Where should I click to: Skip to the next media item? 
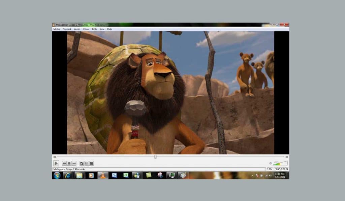pos(74,163)
